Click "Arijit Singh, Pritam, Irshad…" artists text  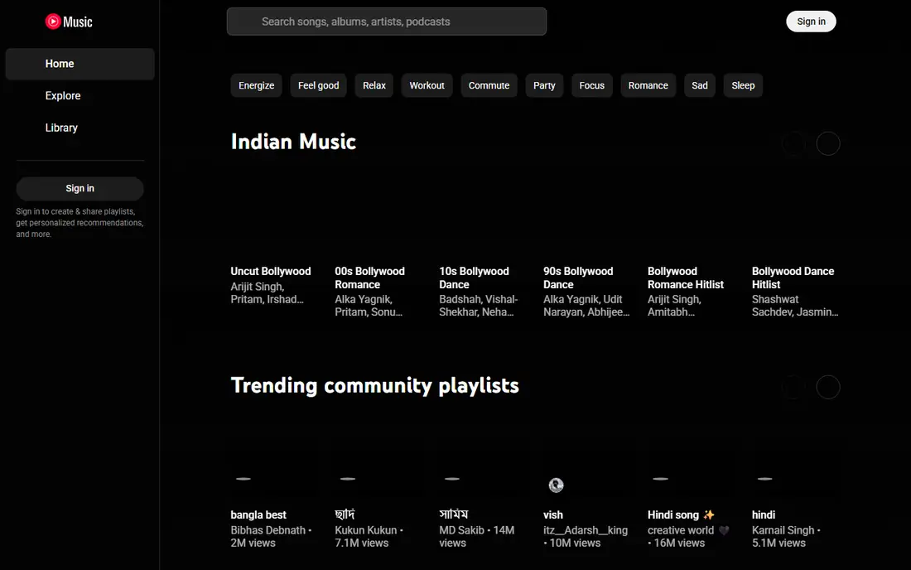pos(268,292)
